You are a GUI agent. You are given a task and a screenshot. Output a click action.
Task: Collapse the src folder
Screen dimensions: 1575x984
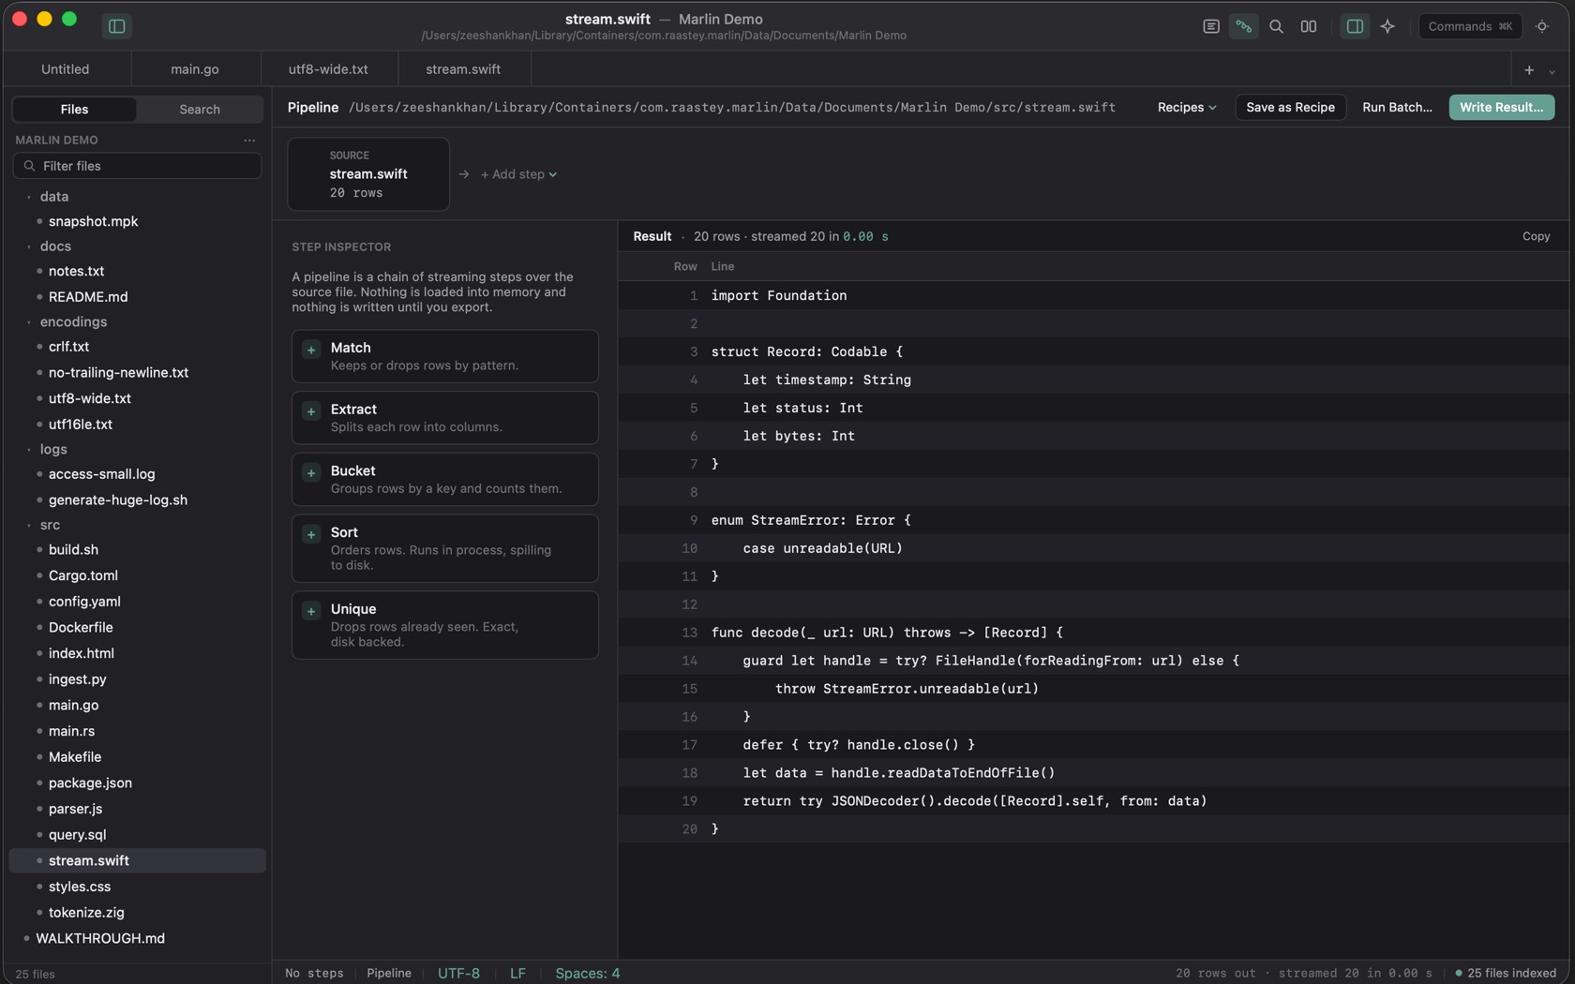tap(29, 526)
